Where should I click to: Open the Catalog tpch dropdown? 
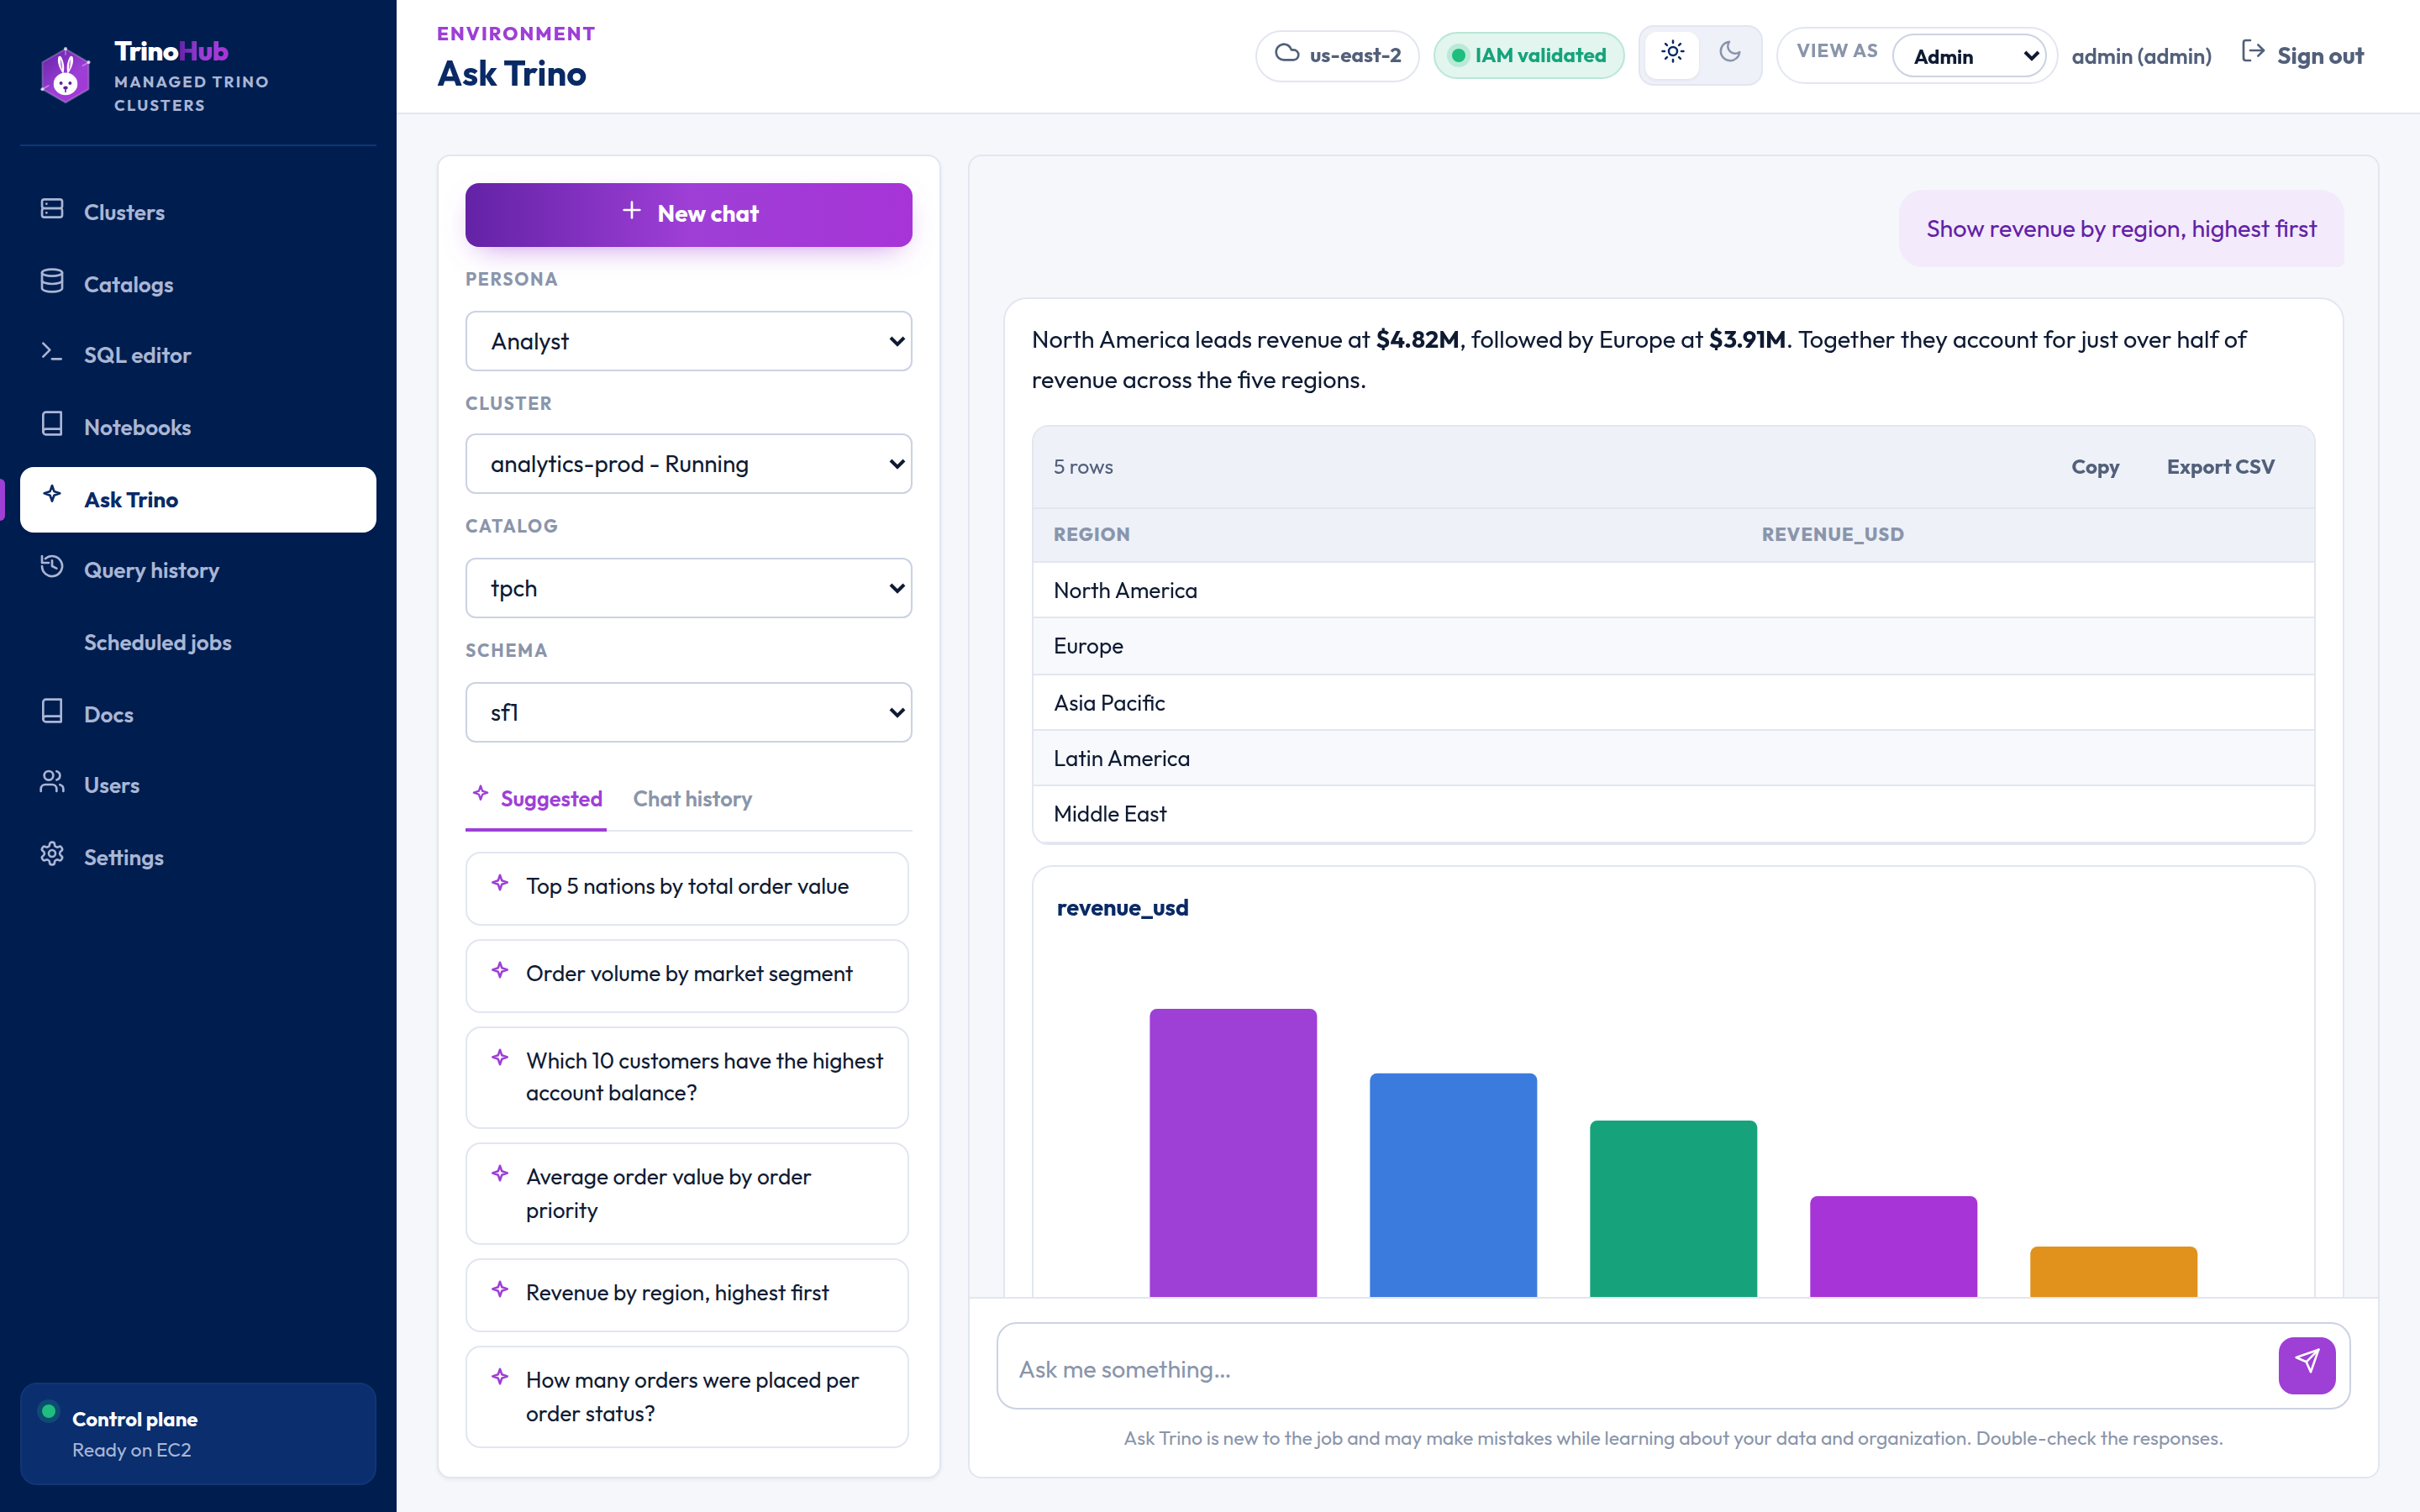[x=688, y=588]
